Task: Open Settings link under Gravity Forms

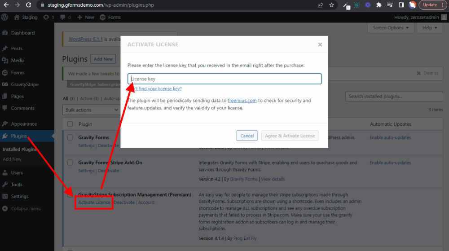Action: tap(86, 145)
